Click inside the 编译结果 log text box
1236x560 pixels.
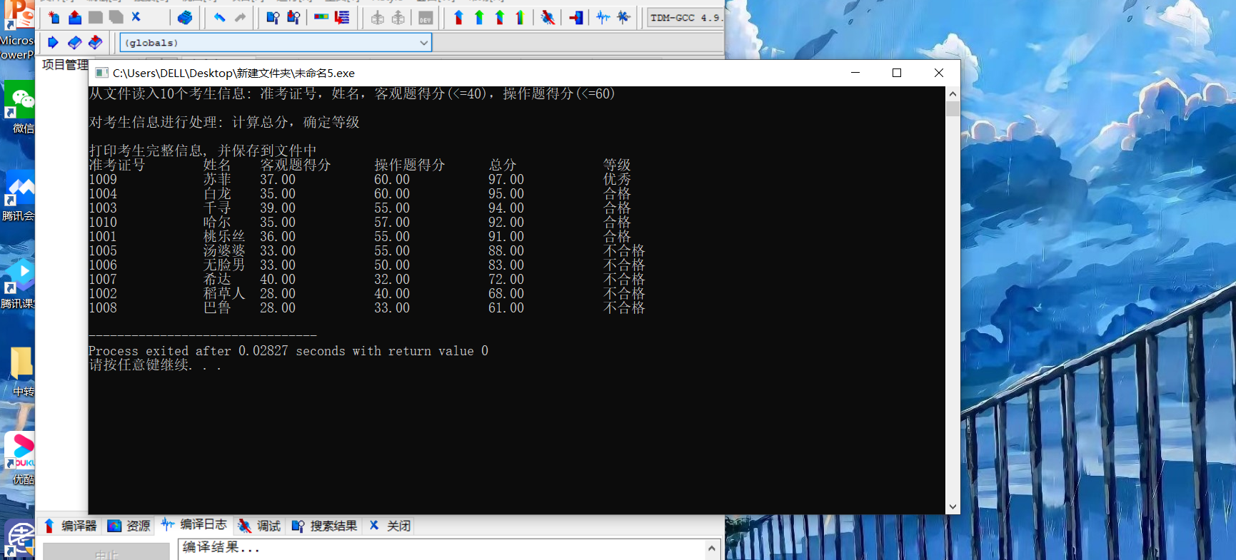pyautogui.click(x=441, y=549)
